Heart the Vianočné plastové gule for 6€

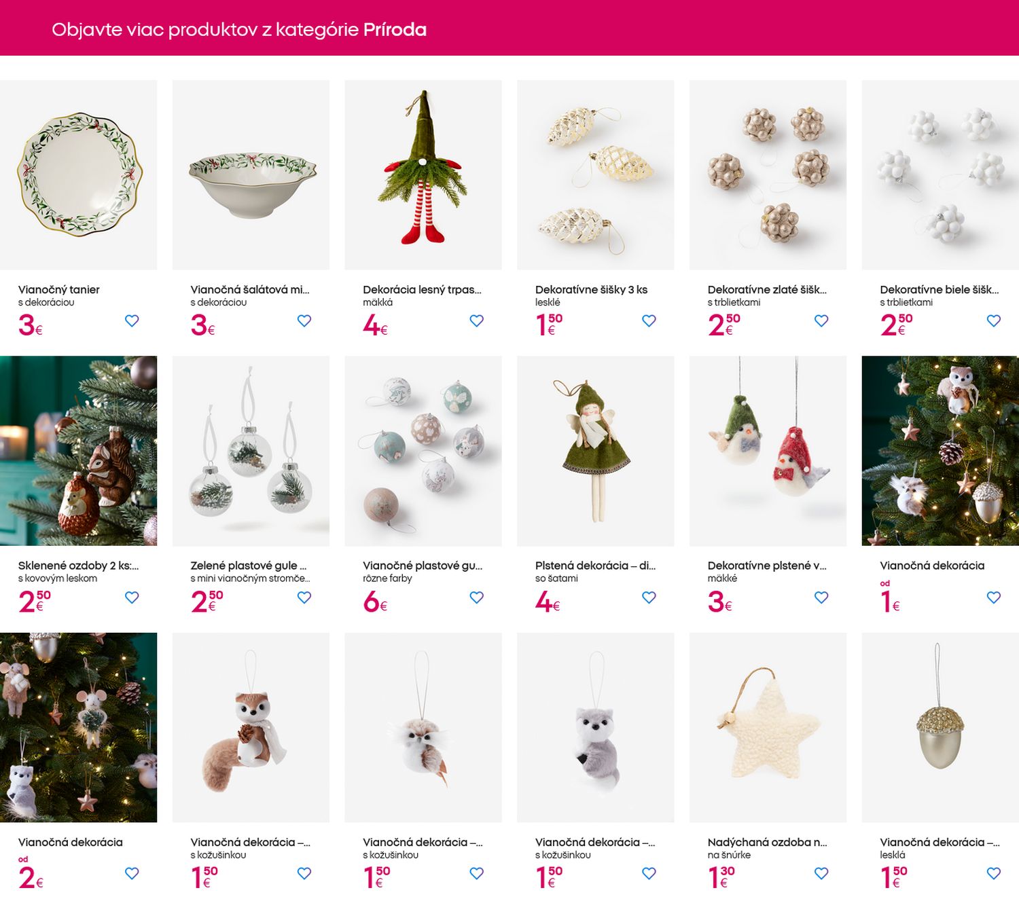477,597
